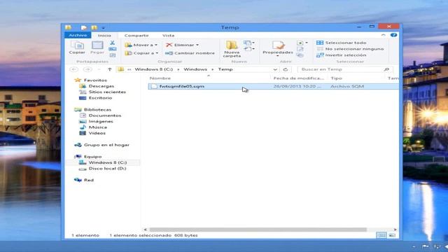Switch to the Compartir tab
The image size is (448, 252).
pos(136,36)
